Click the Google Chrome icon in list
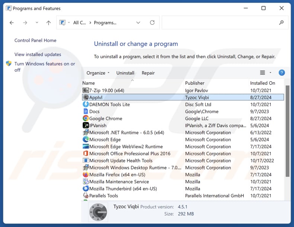The width and height of the screenshot is (294, 227). point(86,118)
